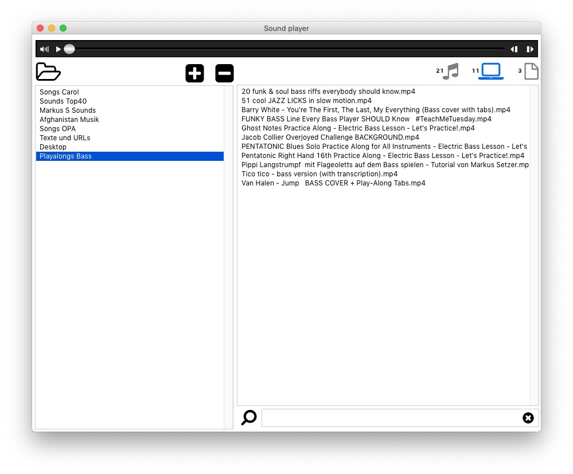Select Ghost Notes Practice Along file
The width and height of the screenshot is (573, 474).
coord(383,128)
